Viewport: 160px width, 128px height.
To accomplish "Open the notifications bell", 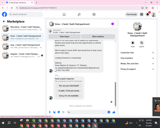I will pyautogui.click(x=148, y=14).
